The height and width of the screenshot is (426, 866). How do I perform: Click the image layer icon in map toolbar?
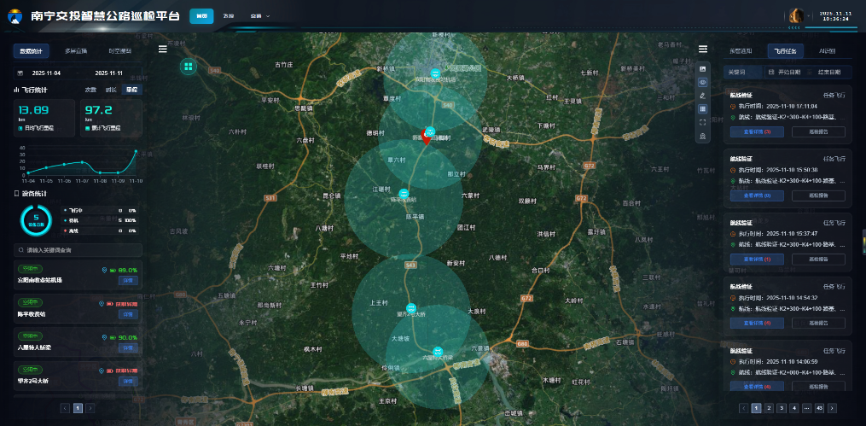(x=703, y=68)
